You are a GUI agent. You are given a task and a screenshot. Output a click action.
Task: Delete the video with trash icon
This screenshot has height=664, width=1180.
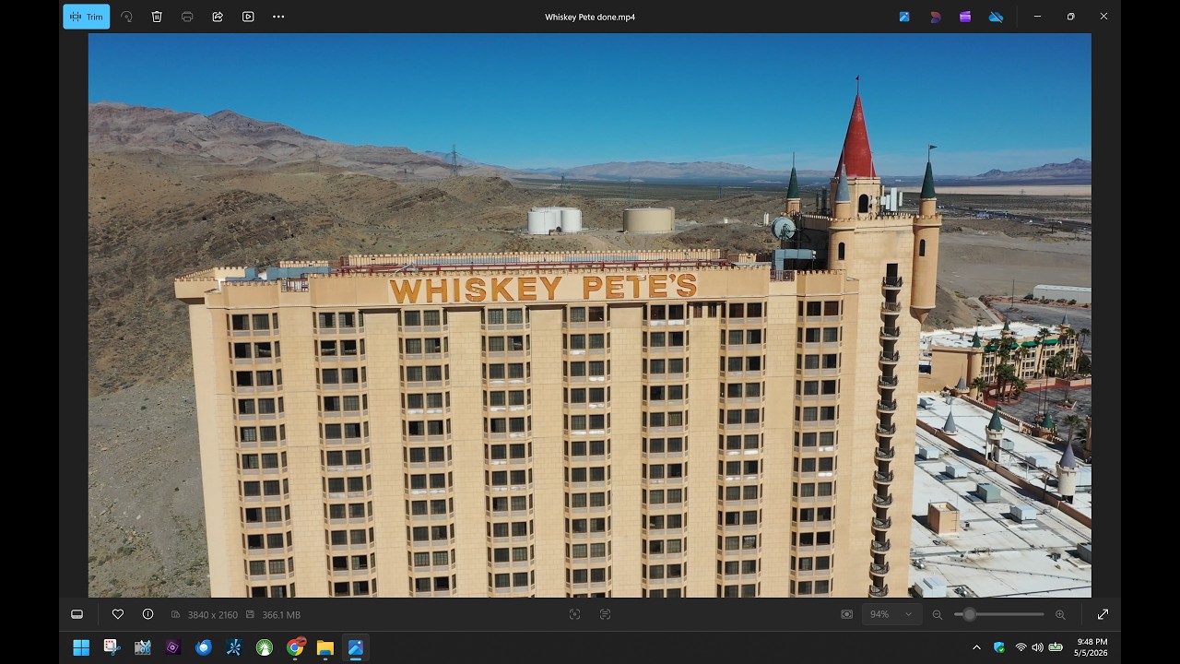(x=157, y=17)
